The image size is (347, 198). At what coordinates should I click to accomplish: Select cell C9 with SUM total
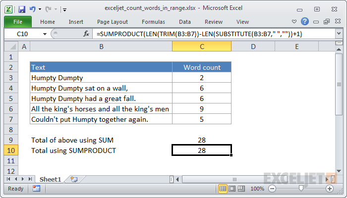coord(201,140)
